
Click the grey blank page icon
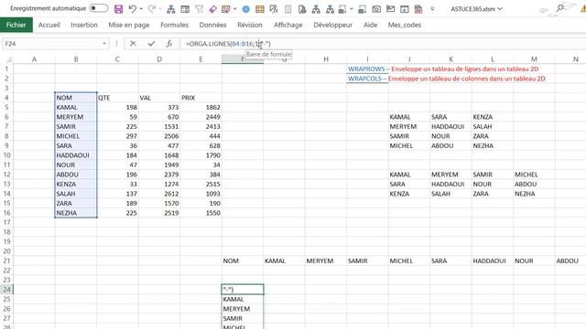288,9
